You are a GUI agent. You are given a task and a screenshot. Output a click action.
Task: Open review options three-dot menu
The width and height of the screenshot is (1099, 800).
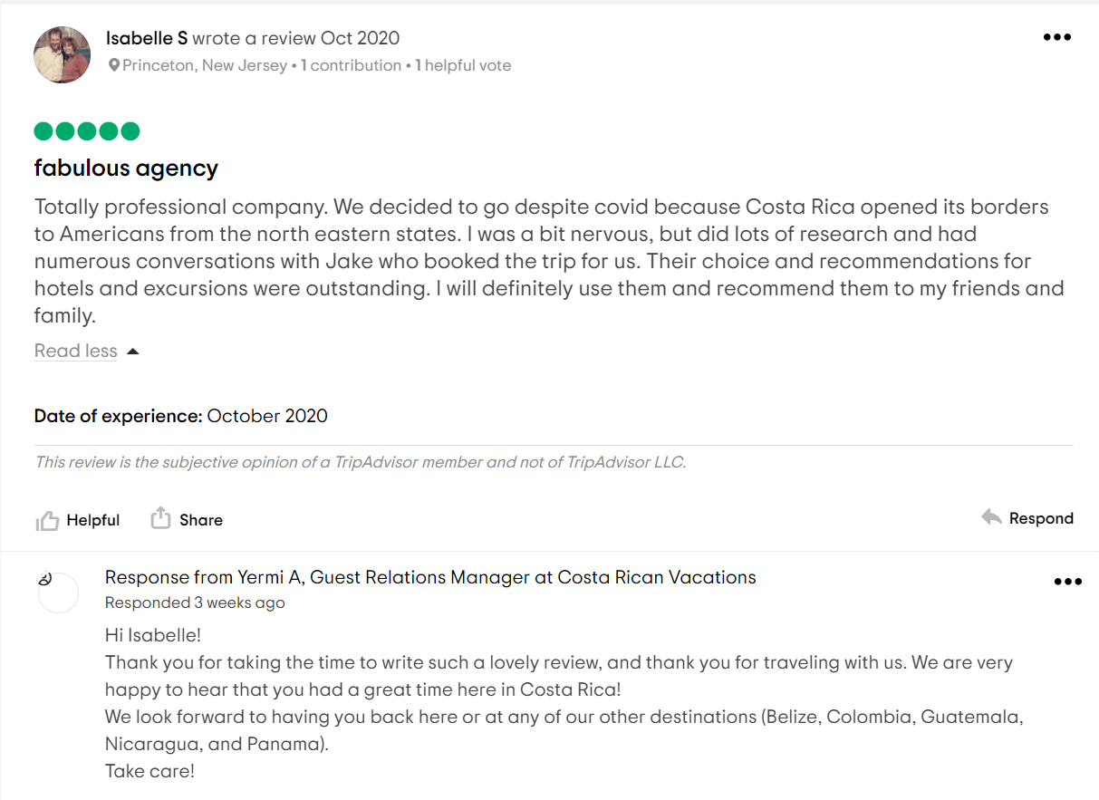(1057, 38)
